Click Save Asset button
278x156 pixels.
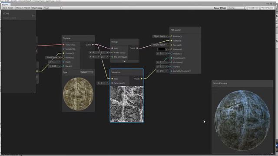pos(8,8)
